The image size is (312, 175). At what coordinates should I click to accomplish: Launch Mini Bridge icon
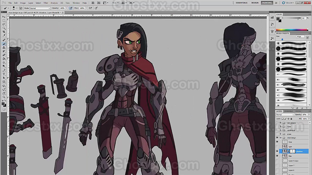(99, 3)
